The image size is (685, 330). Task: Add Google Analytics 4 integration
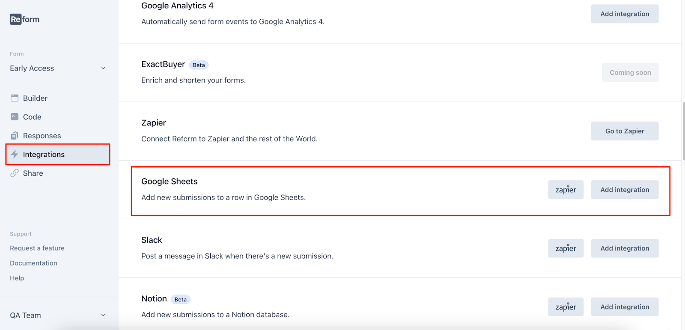pyautogui.click(x=625, y=14)
